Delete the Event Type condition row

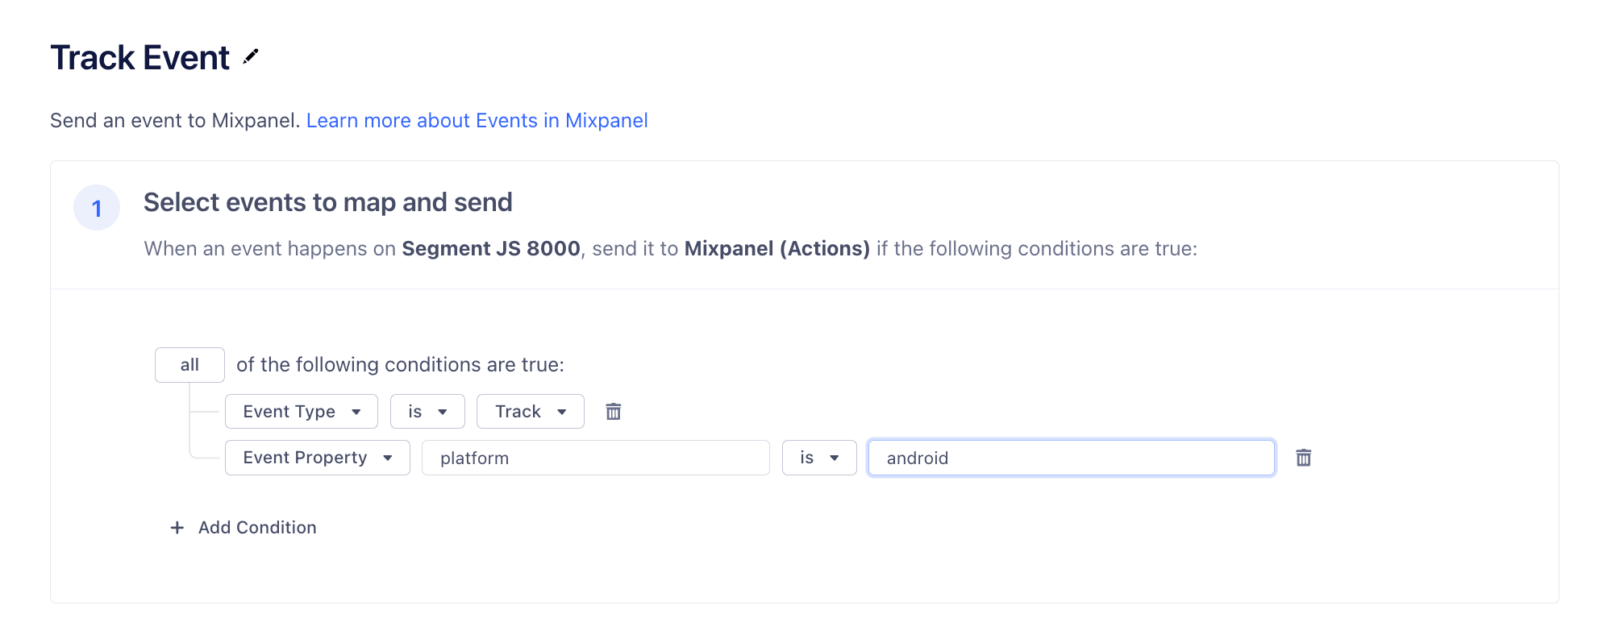pos(614,412)
